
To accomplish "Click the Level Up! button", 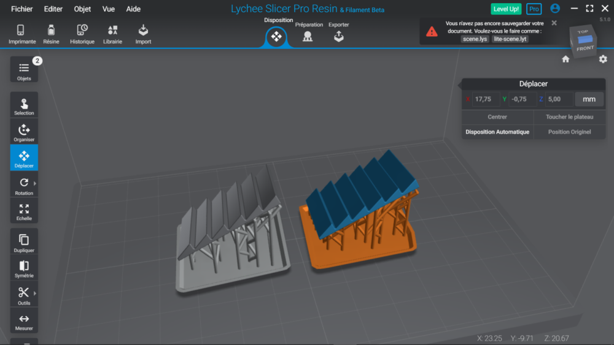I will (x=506, y=9).
